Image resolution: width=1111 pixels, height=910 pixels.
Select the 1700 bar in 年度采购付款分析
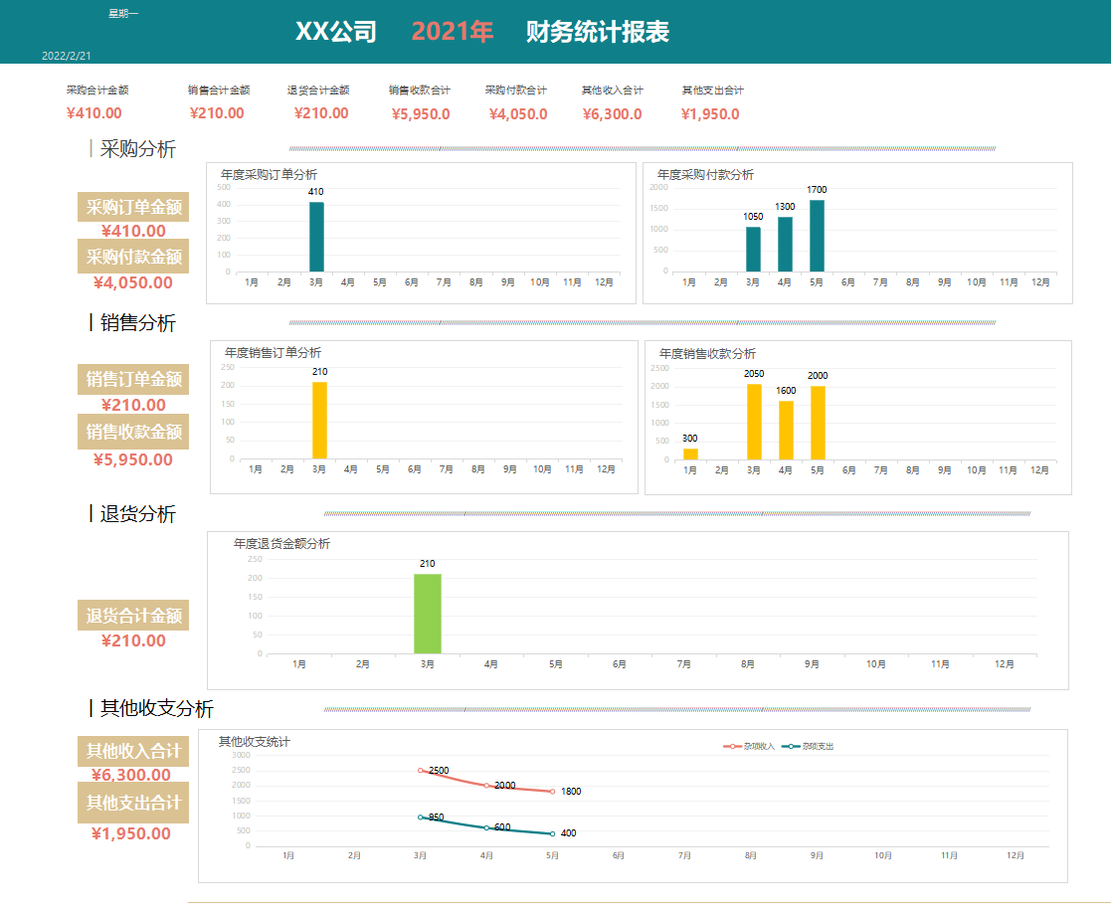tap(816, 234)
